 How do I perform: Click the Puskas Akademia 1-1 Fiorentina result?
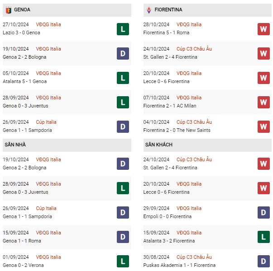[x=179, y=265]
